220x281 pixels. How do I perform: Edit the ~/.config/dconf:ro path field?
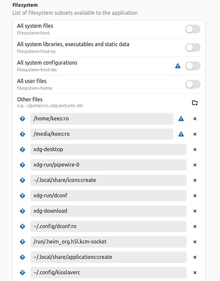pyautogui.click(x=109, y=226)
